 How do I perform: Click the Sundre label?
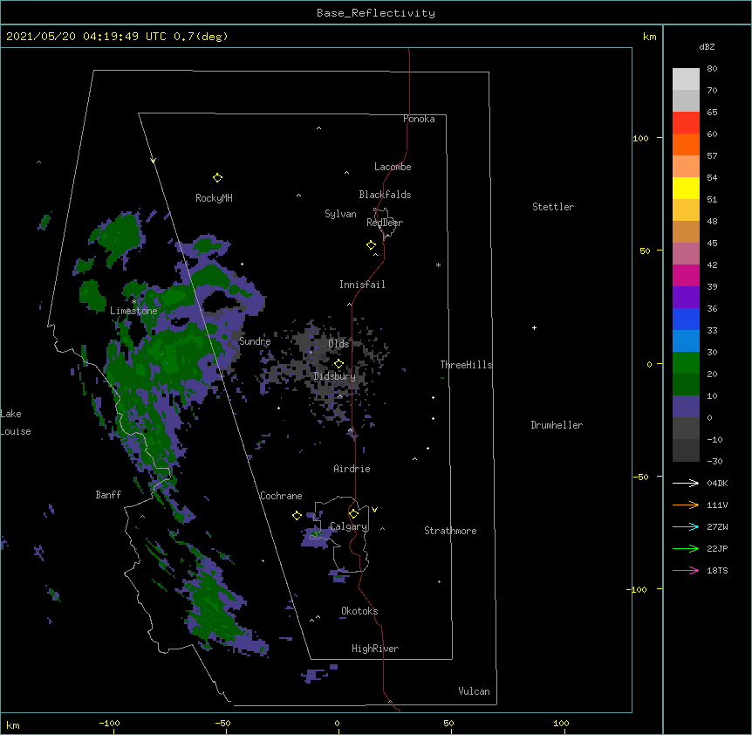click(x=255, y=341)
